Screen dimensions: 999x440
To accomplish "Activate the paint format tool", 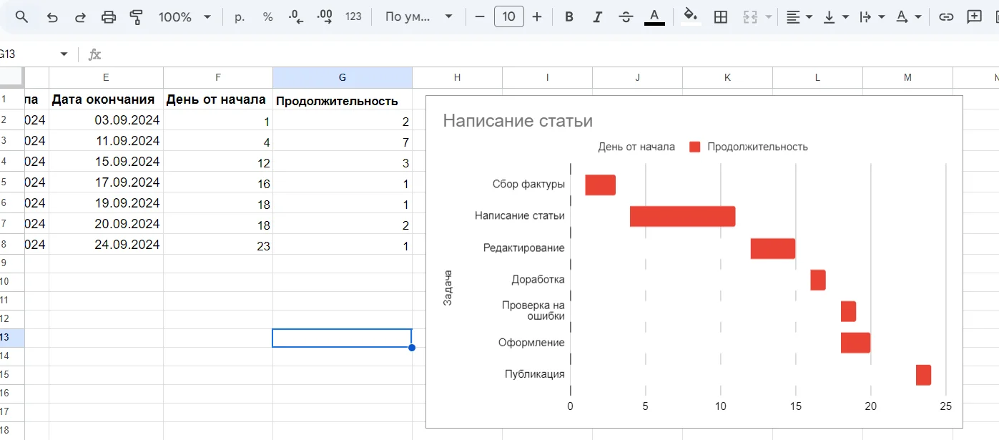I will (137, 17).
